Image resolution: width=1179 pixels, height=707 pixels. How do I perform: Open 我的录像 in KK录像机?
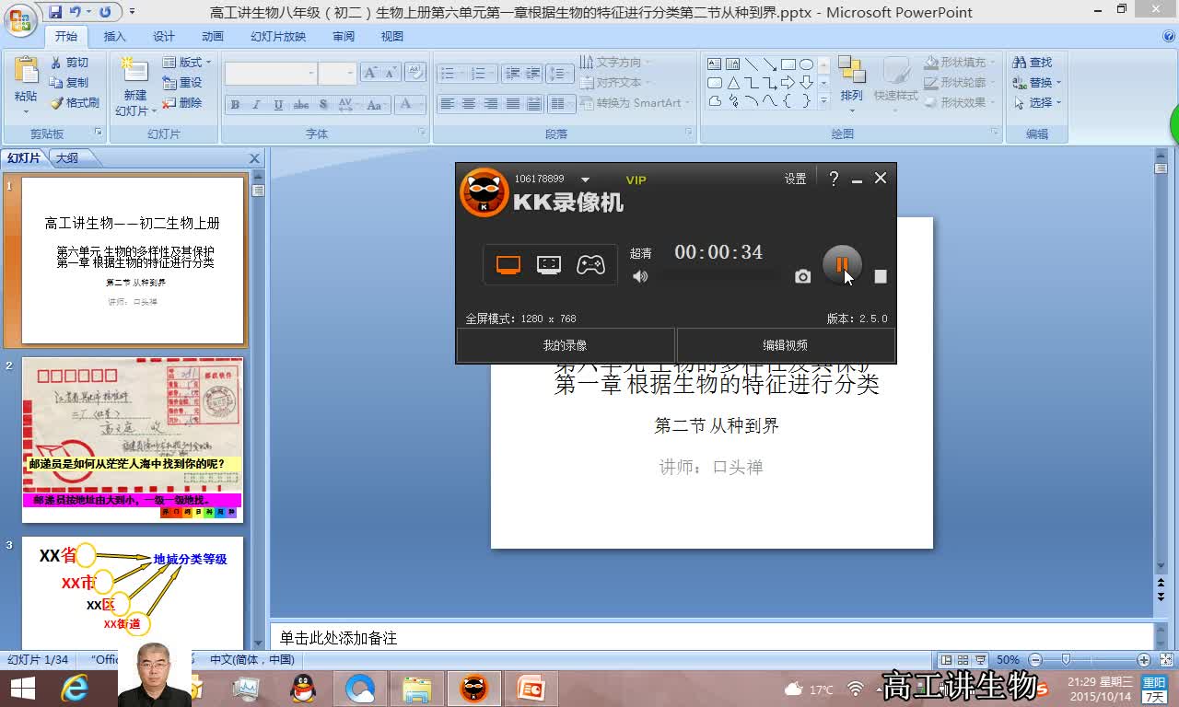pos(565,345)
